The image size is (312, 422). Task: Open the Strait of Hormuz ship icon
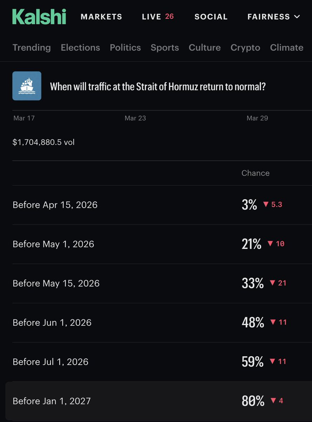(27, 86)
